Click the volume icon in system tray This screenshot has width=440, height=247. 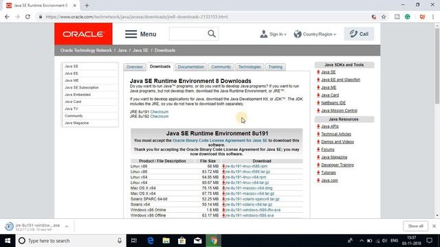coord(384,241)
